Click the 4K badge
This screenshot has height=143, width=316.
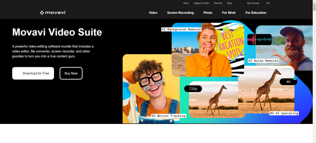click(x=288, y=82)
